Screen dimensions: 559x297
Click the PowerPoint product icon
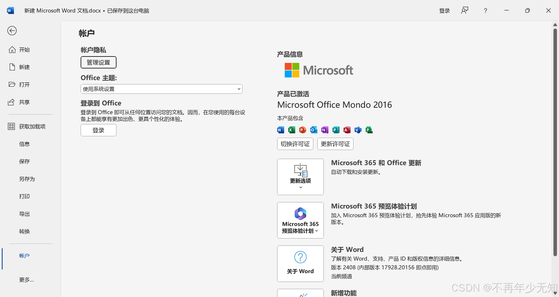[x=303, y=130]
